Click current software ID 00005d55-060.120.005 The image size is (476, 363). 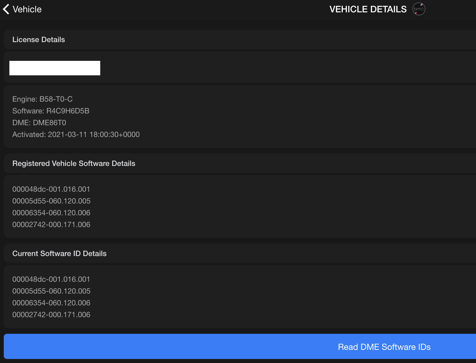pos(51,291)
